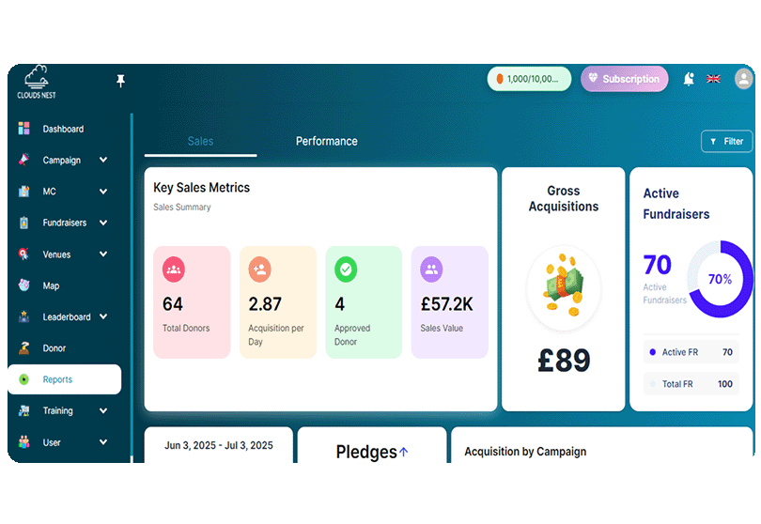This screenshot has width=761, height=524.
Task: Click the Sales Summary subtitle
Action: [x=182, y=208]
